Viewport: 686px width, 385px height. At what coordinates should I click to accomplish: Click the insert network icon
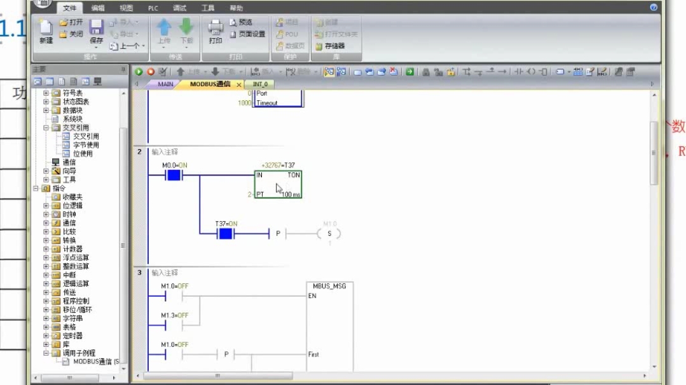(x=255, y=72)
